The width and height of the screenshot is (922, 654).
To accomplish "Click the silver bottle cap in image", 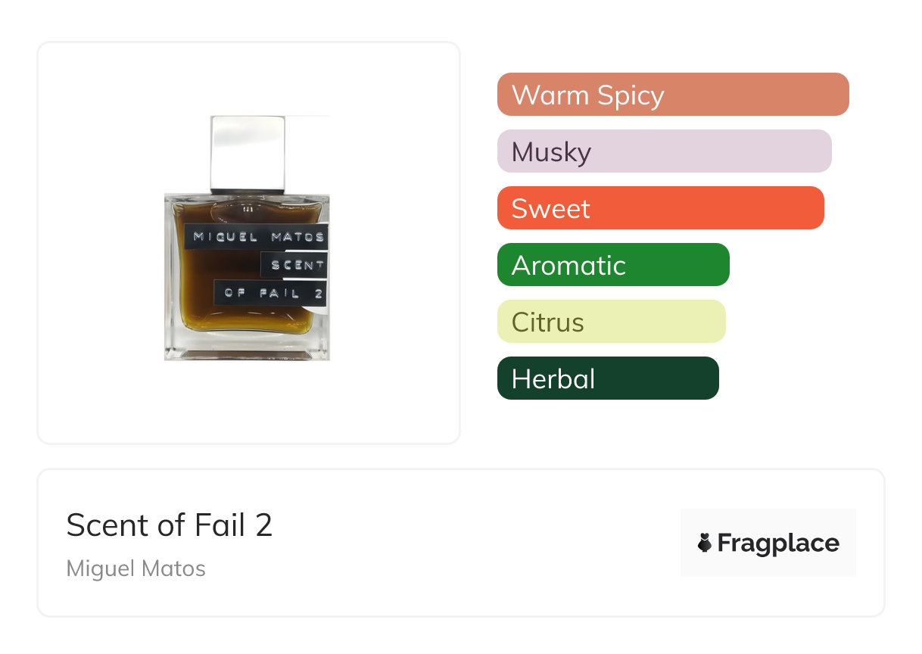I will tap(248, 153).
